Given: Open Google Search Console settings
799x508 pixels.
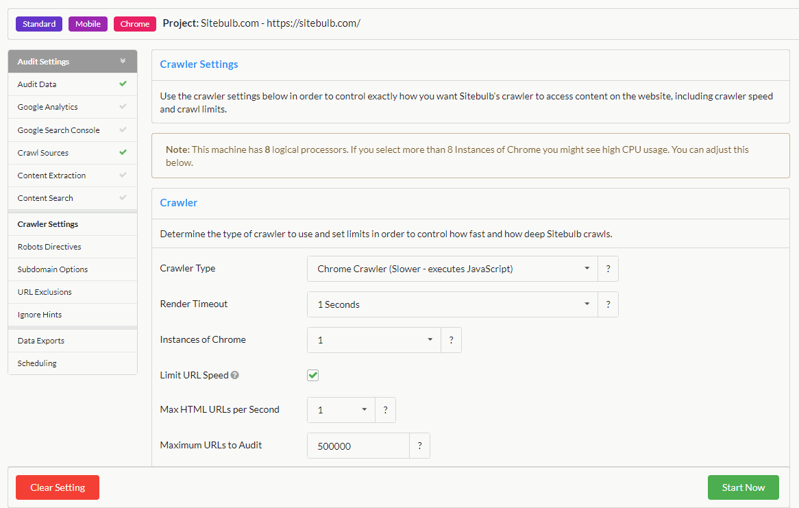Looking at the screenshot, I should [x=73, y=130].
